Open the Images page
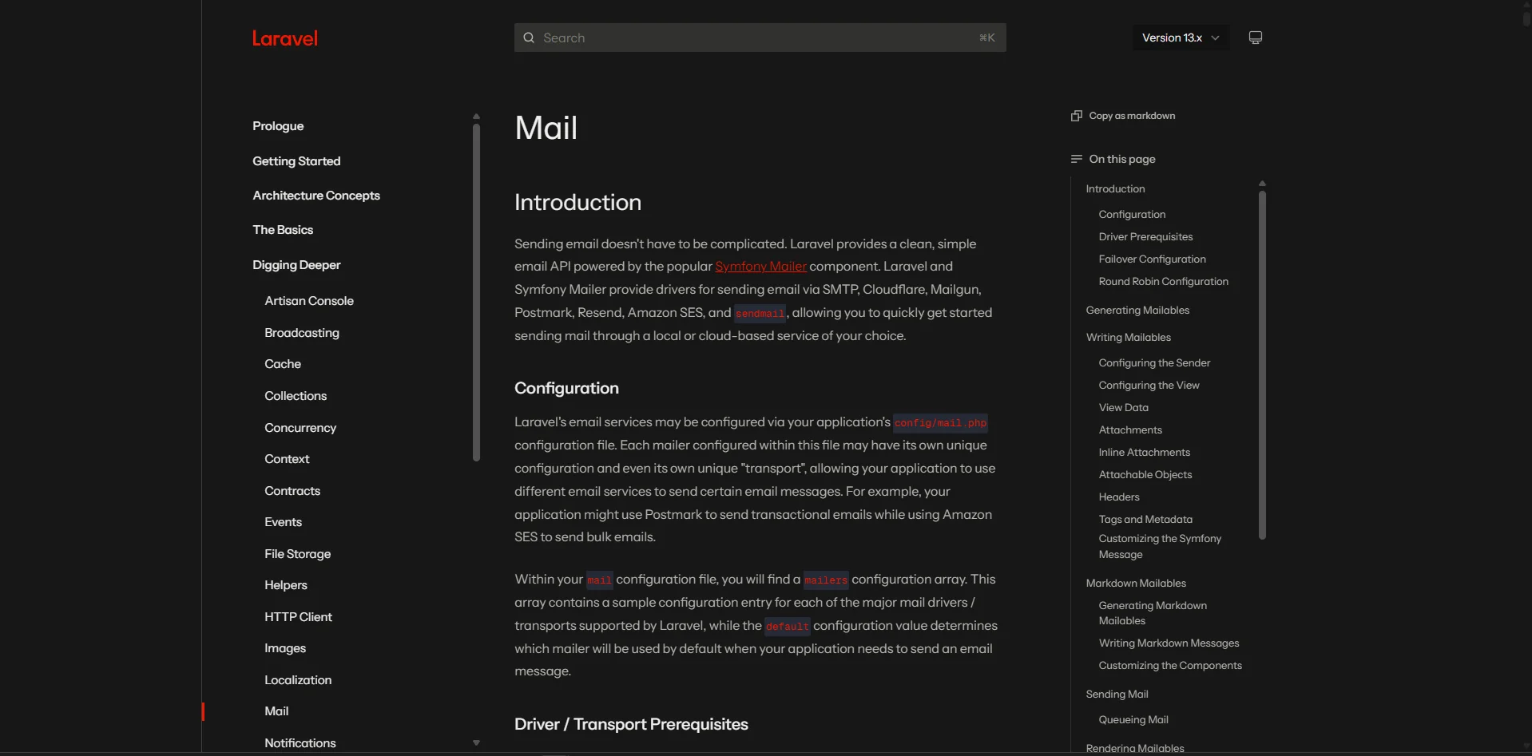 (x=285, y=648)
